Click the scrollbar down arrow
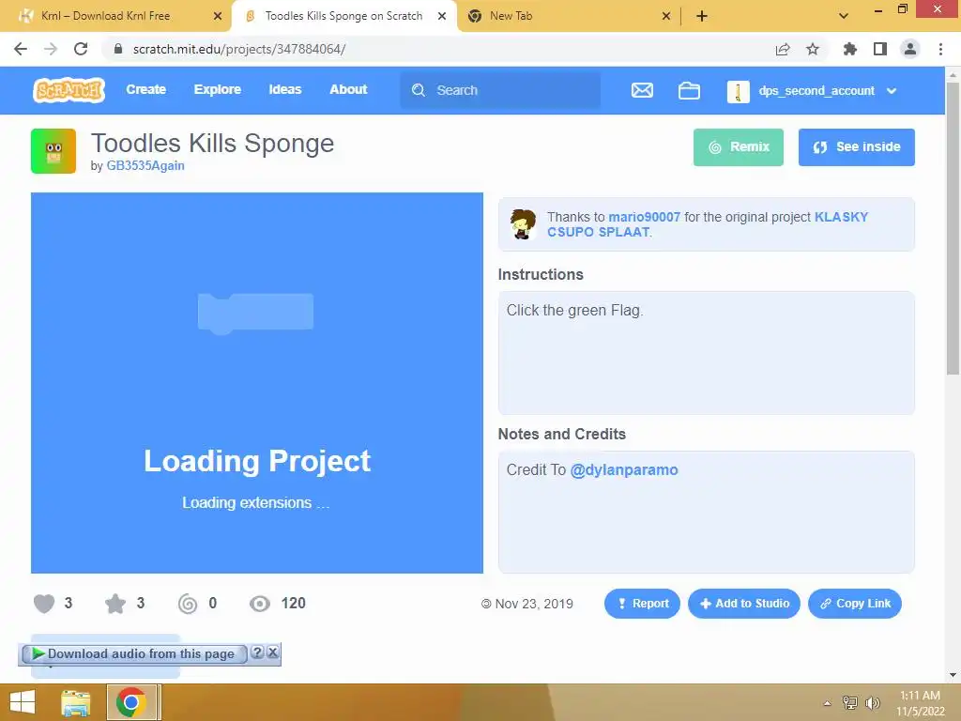 [953, 676]
